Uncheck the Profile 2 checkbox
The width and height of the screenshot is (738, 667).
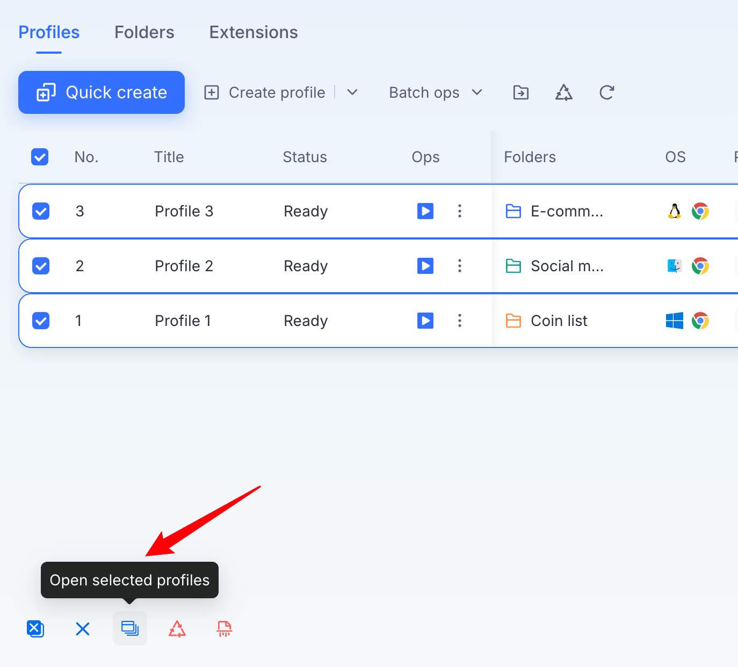click(41, 266)
